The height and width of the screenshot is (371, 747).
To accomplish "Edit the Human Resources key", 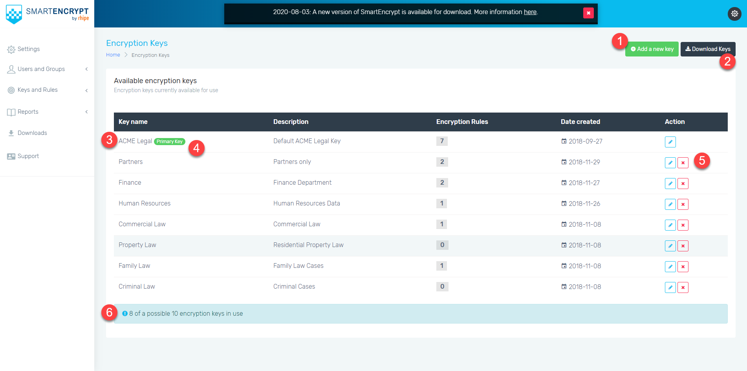I will (670, 204).
